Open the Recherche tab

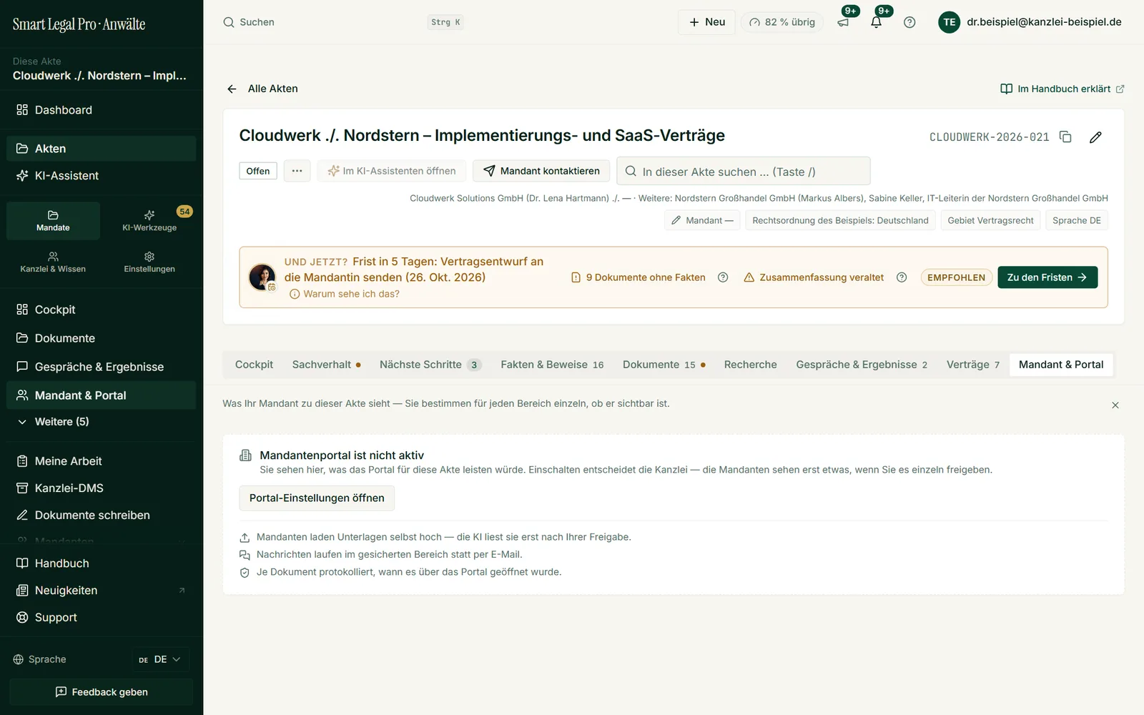750,365
